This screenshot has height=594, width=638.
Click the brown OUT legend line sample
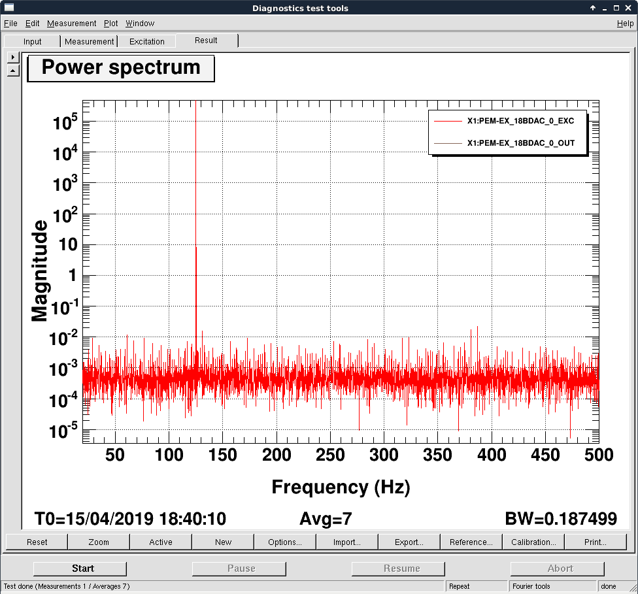click(448, 143)
